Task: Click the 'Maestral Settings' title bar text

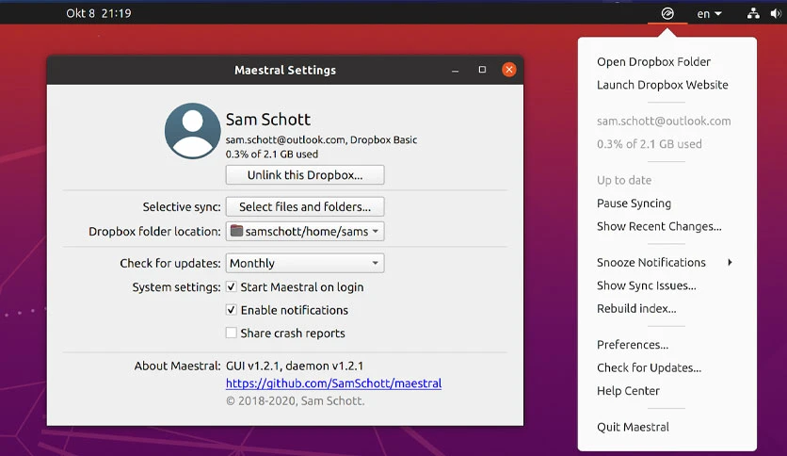Action: pyautogui.click(x=285, y=71)
